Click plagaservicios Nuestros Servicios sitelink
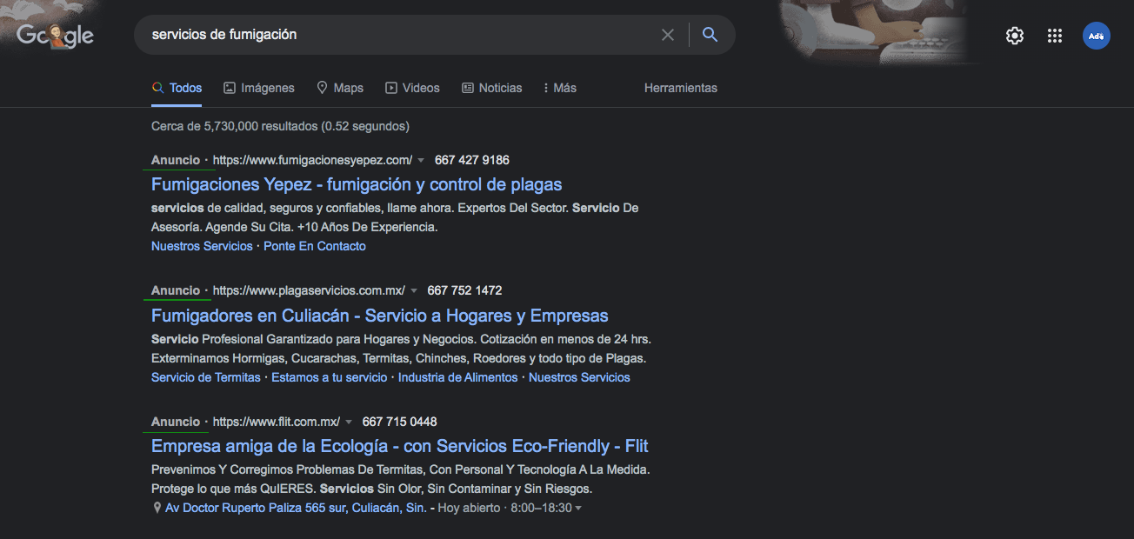This screenshot has width=1134, height=539. [579, 377]
